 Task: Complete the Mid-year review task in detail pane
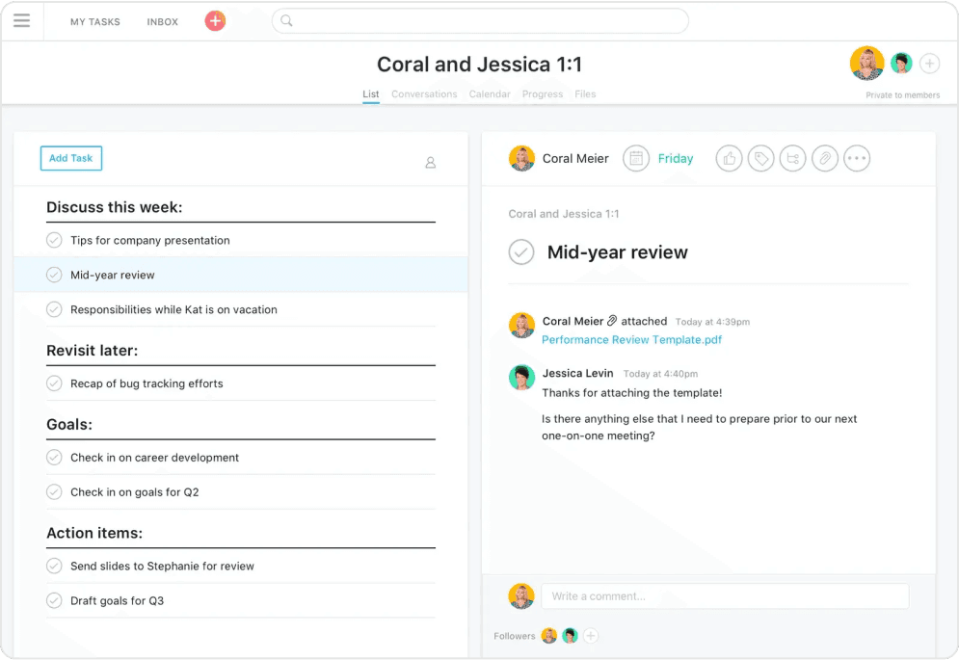pos(521,252)
